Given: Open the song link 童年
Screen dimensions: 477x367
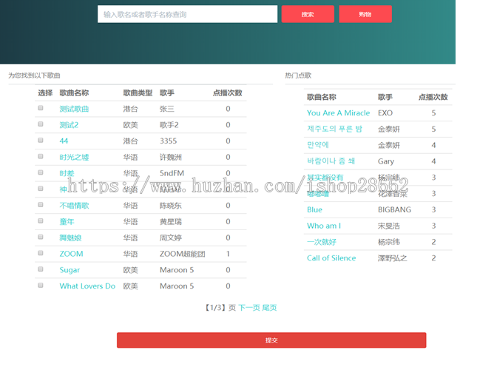Looking at the screenshot, I should point(67,222).
